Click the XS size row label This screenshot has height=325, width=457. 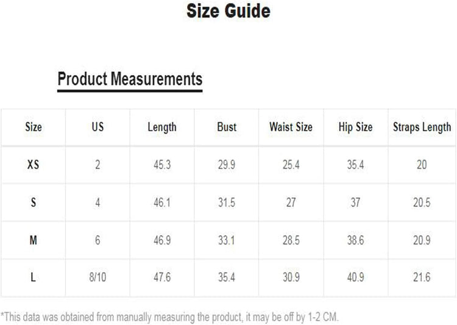click(34, 165)
